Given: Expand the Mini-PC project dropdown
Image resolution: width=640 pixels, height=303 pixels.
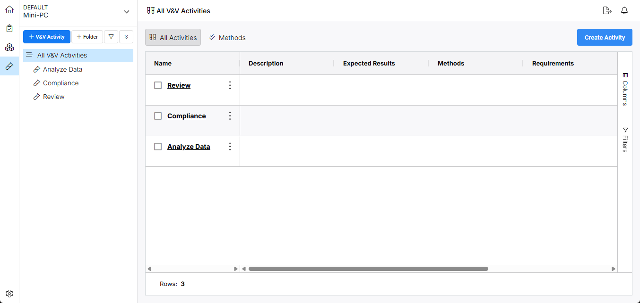Looking at the screenshot, I should [126, 11].
